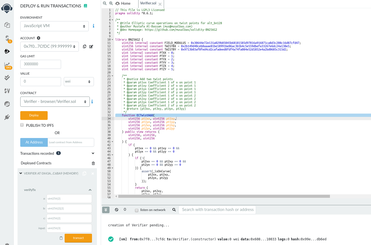Click the Value amount input field
Screen dimensions: 371x245
pyautogui.click(x=41, y=81)
